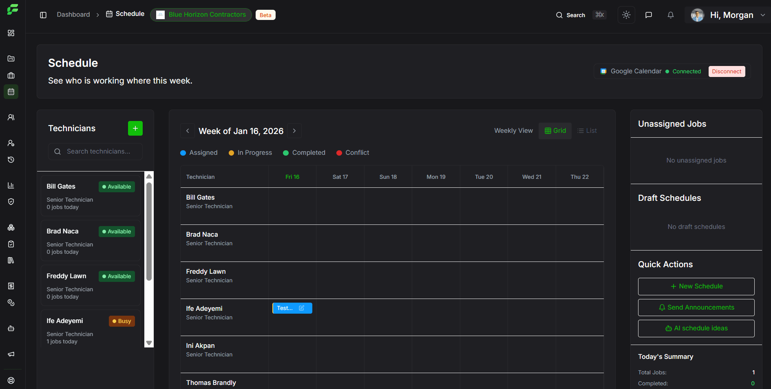Click the Mon 19 column header
Image resolution: width=771 pixels, height=389 pixels.
point(436,177)
